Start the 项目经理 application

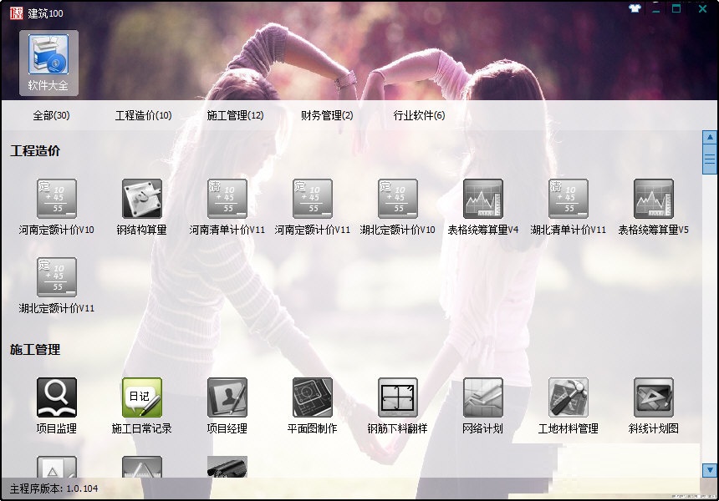click(227, 399)
